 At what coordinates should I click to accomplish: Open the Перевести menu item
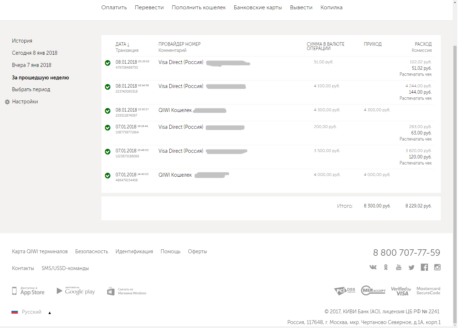[149, 8]
